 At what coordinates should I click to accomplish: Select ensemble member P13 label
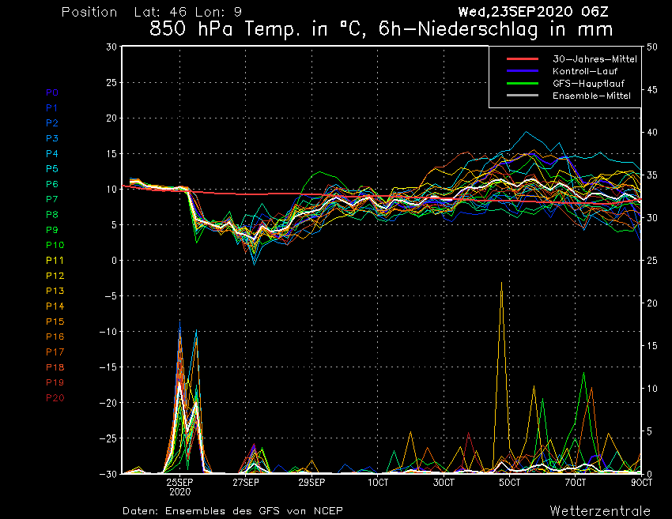pos(55,291)
